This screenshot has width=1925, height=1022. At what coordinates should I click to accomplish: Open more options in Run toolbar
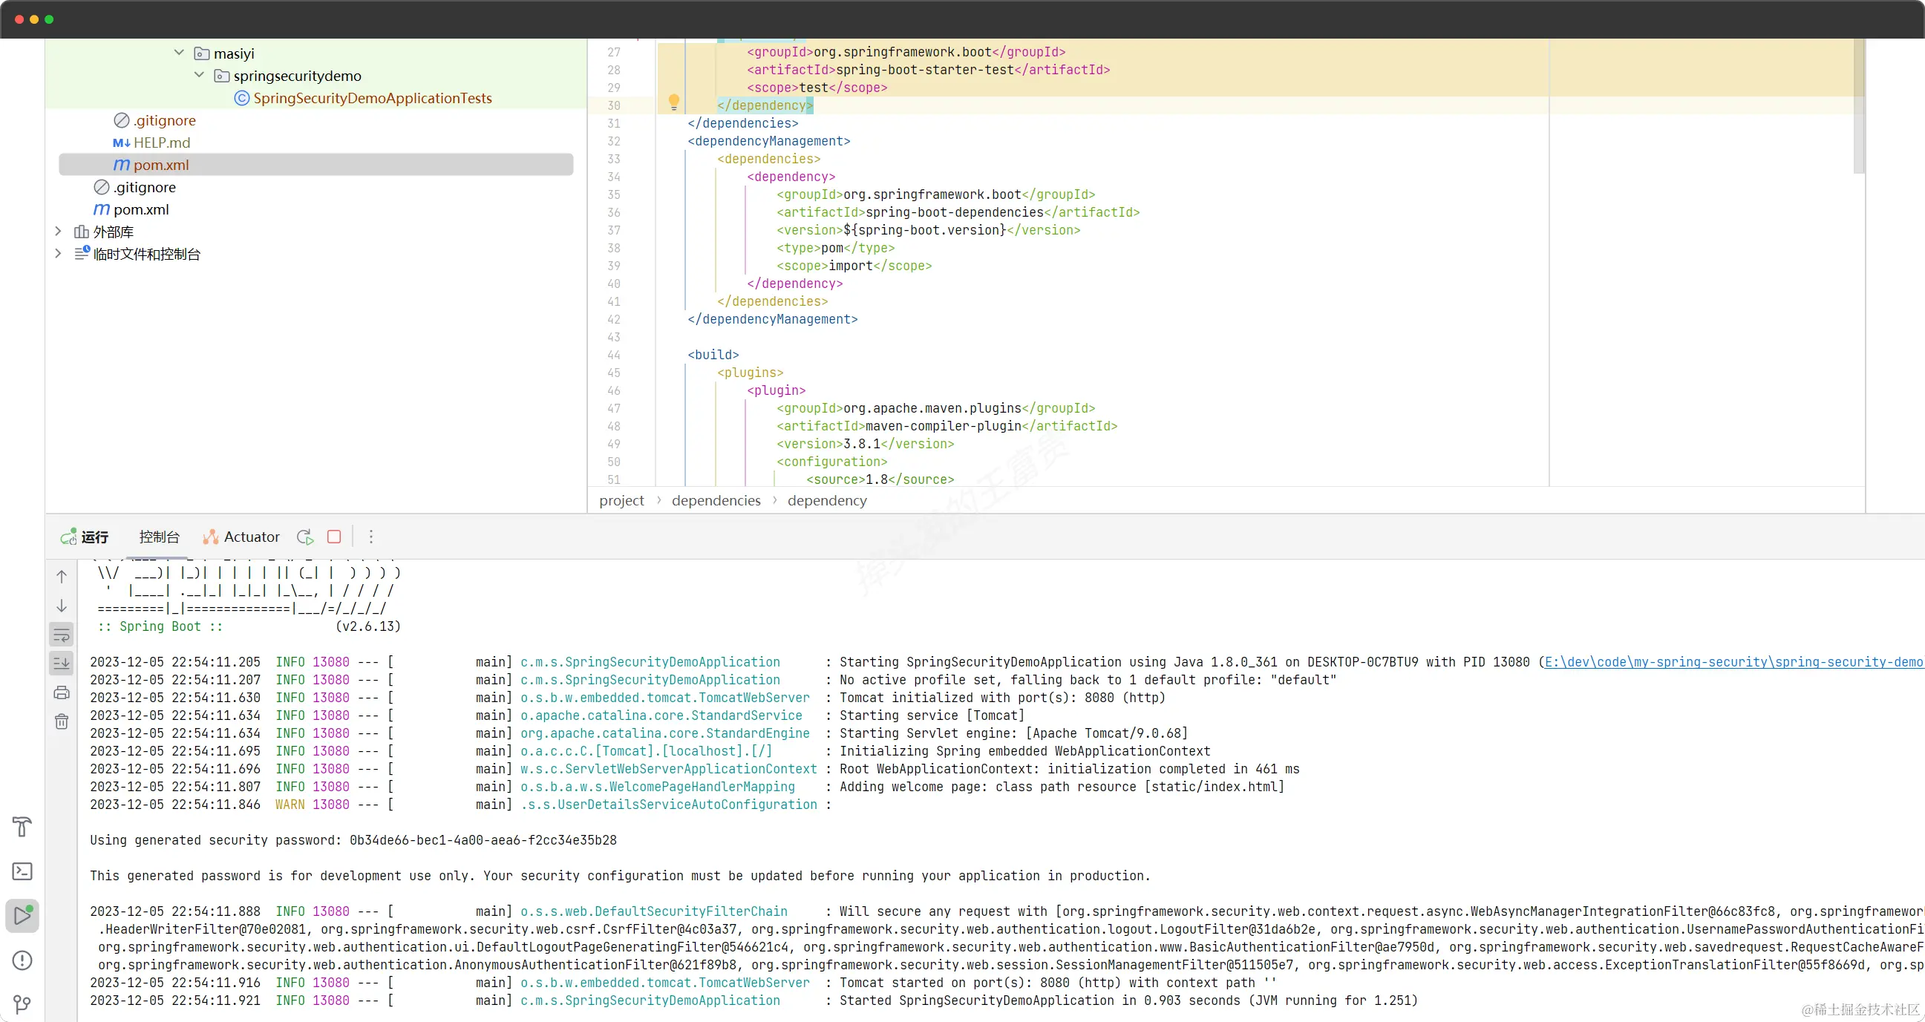[370, 537]
